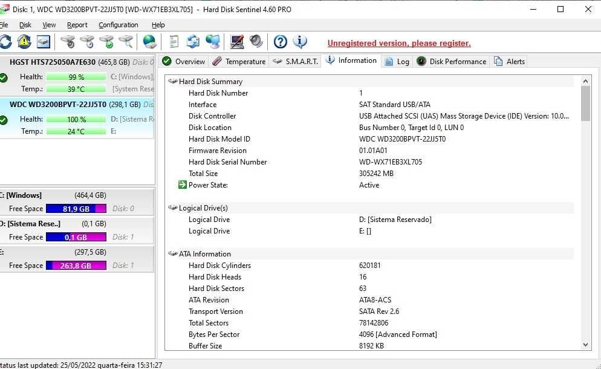601x369 pixels.
Task: Click the C: [Windows] 81,9 GB free space bar
Action: pos(76,209)
